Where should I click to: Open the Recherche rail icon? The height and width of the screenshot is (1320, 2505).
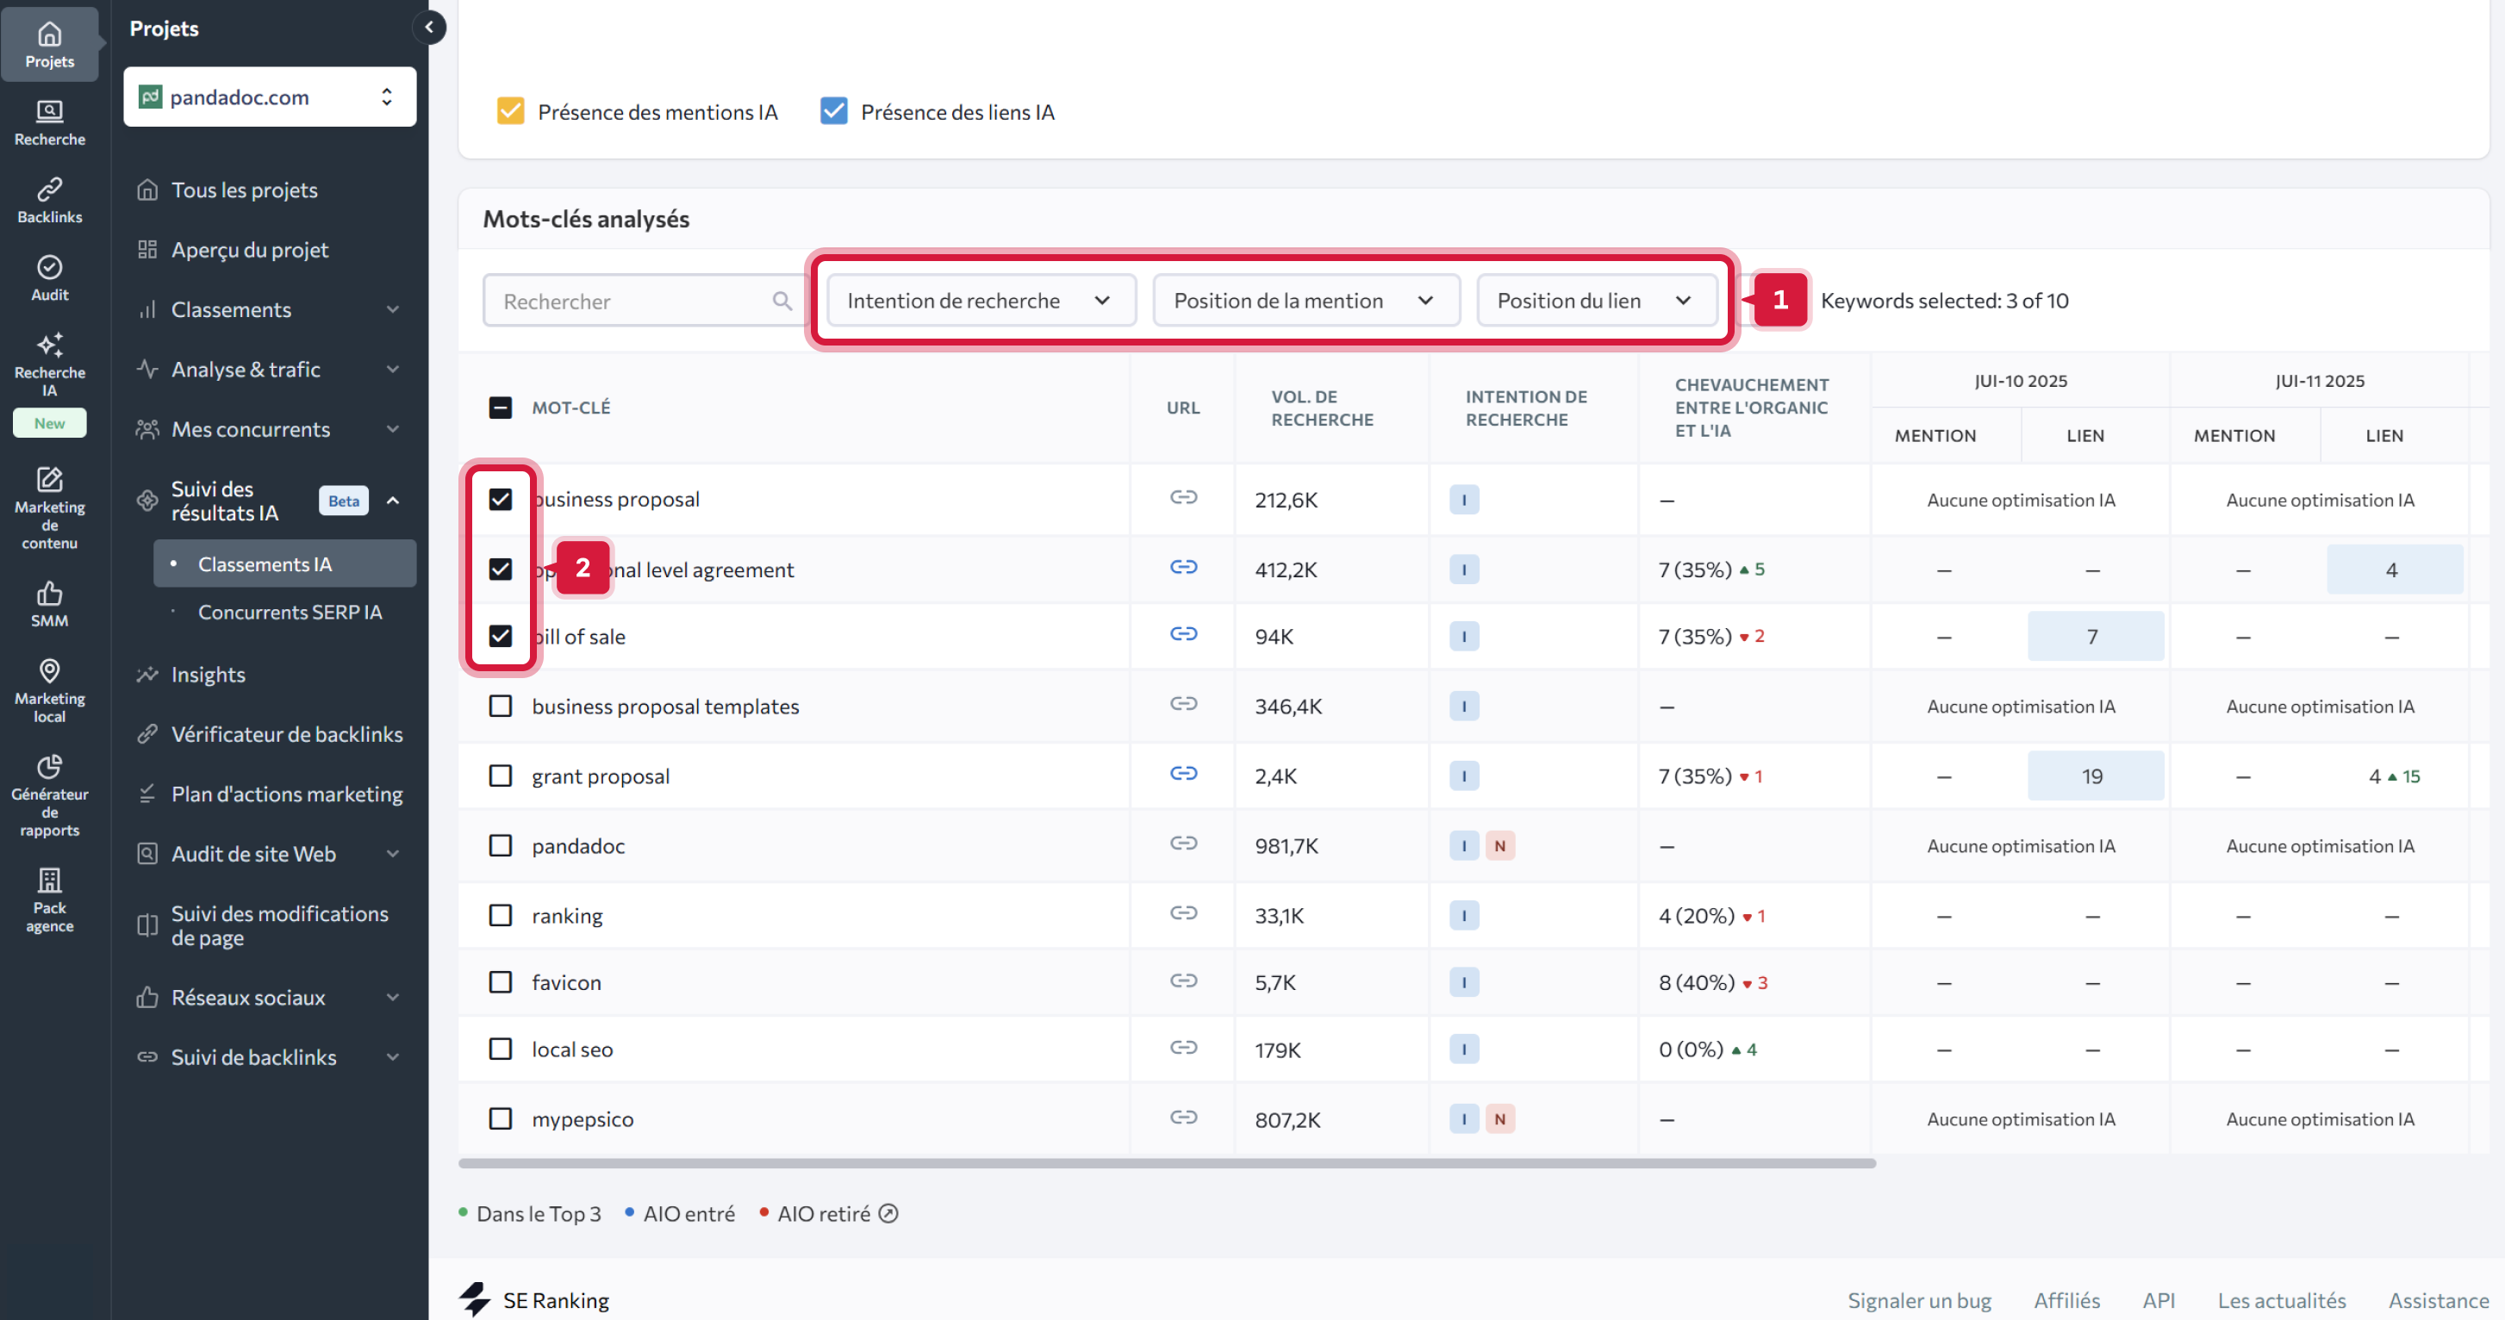pos(50,123)
